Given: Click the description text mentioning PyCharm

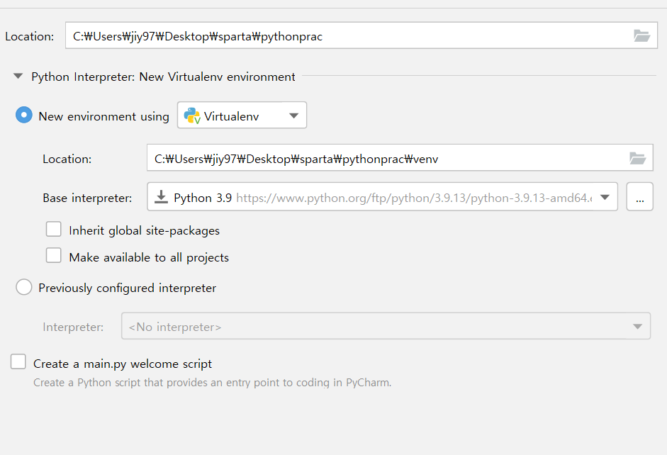Looking at the screenshot, I should coord(212,383).
